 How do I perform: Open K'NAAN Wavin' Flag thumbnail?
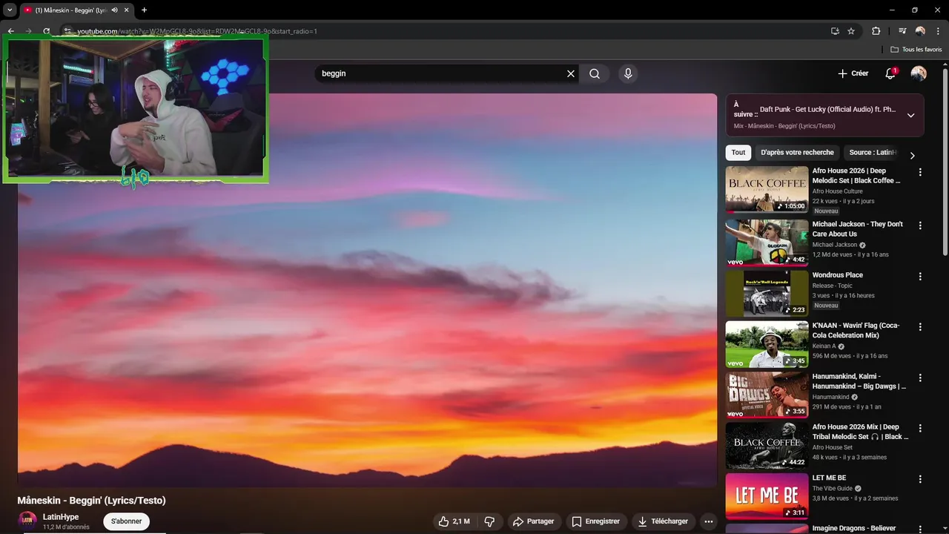(767, 344)
